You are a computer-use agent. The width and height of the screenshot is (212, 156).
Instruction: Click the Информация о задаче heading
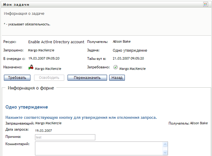coord(24,14)
